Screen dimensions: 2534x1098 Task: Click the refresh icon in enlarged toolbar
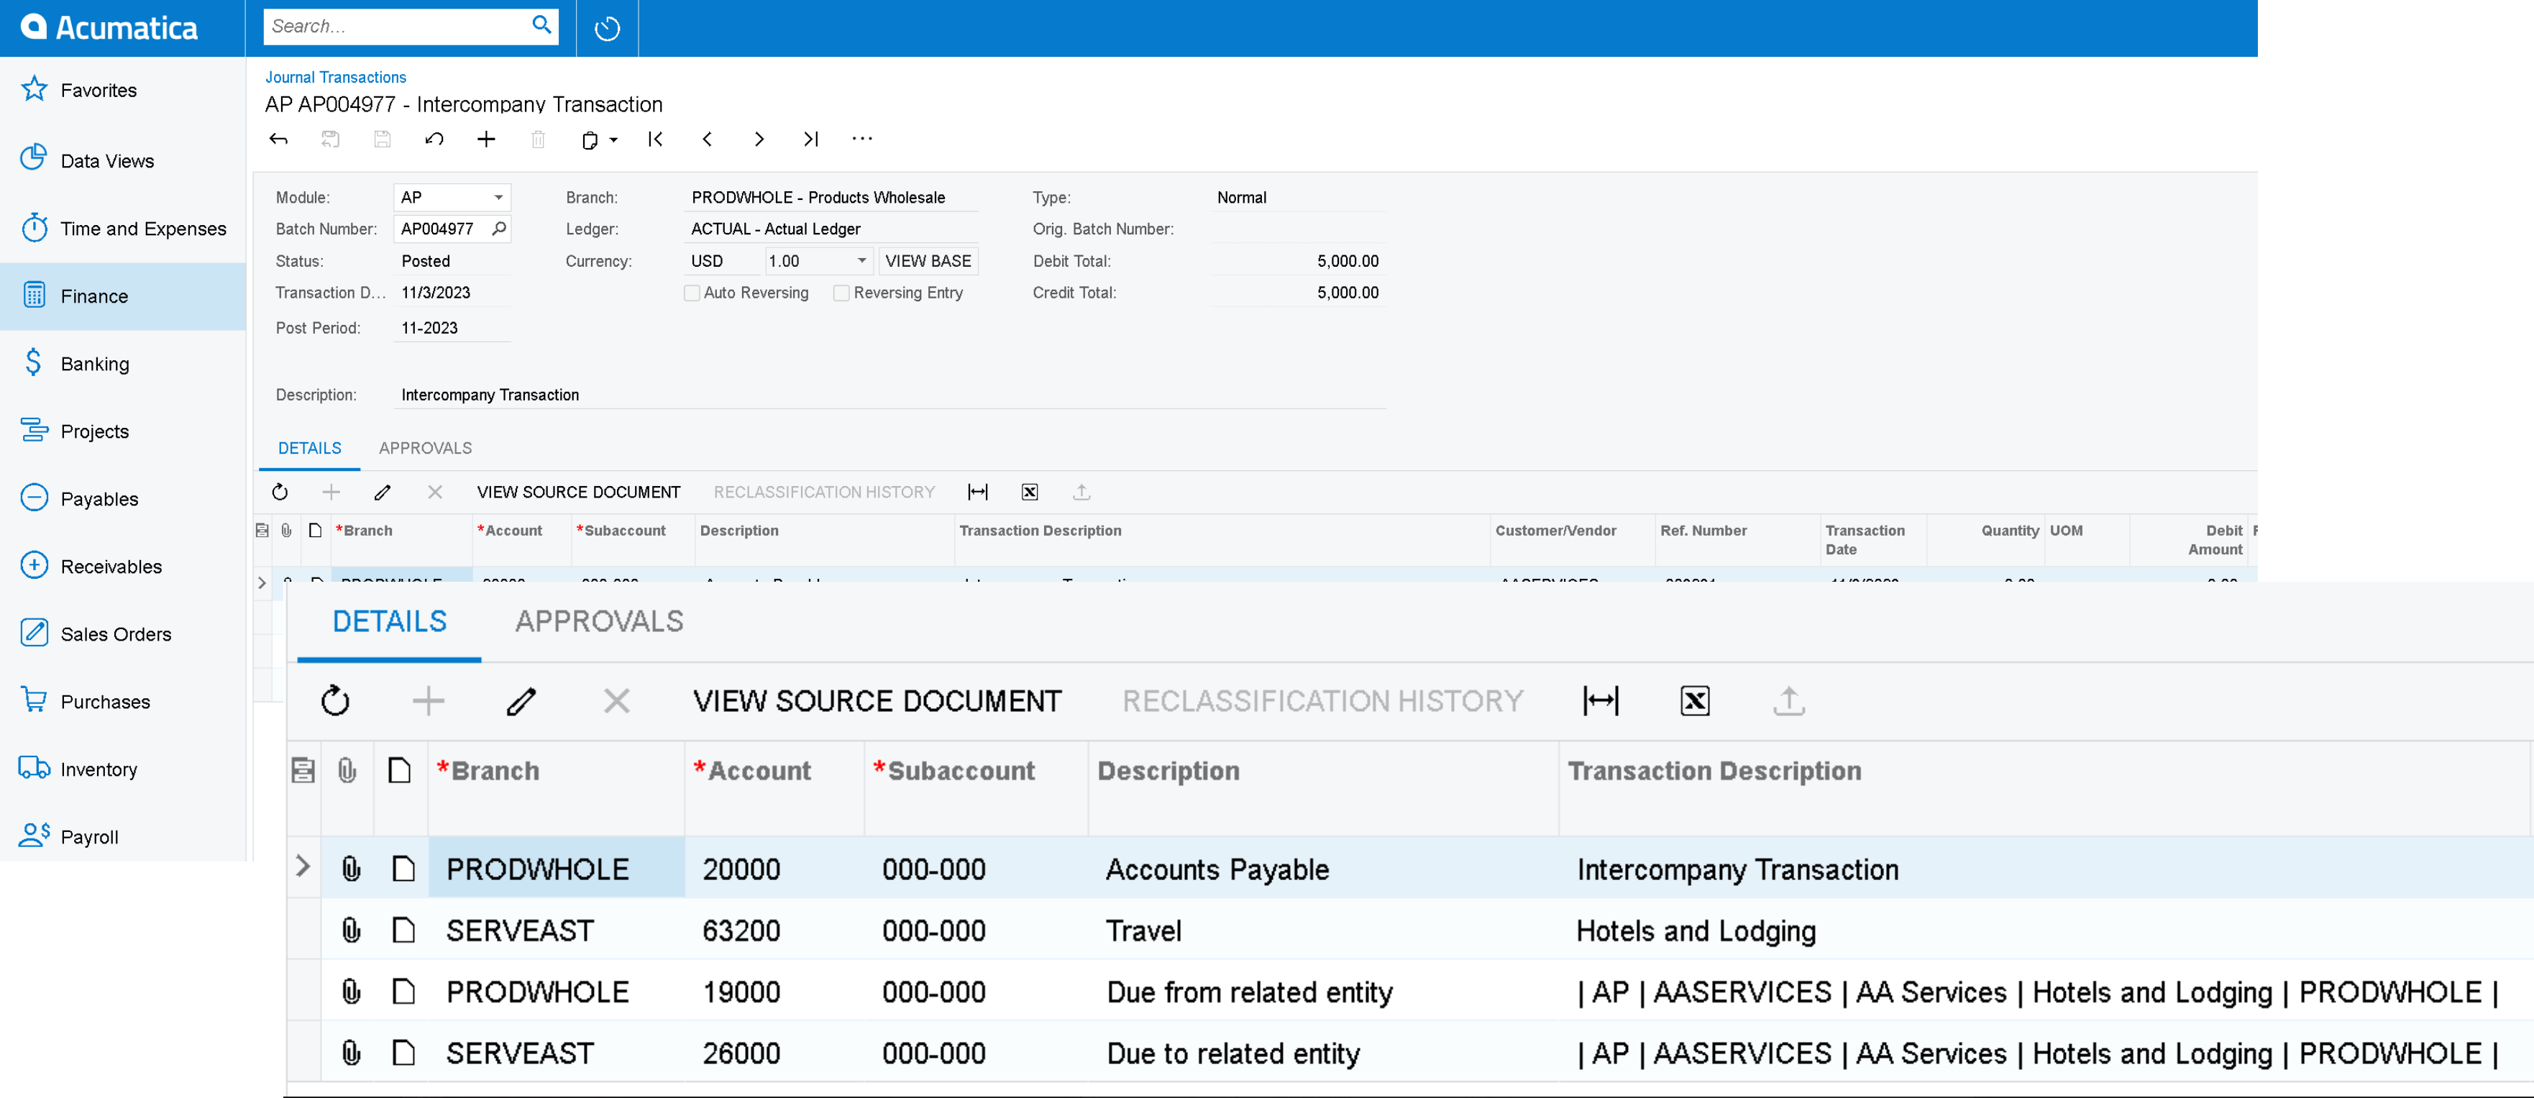[x=335, y=700]
